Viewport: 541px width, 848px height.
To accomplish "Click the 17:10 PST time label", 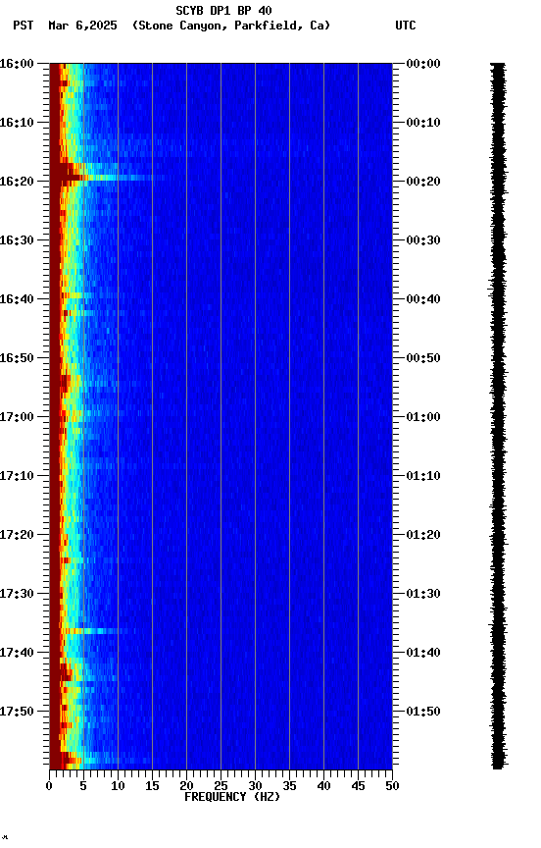I will click(x=17, y=476).
